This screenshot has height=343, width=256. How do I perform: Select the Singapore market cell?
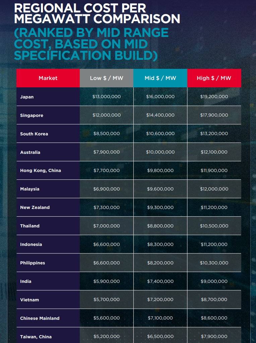click(x=31, y=115)
